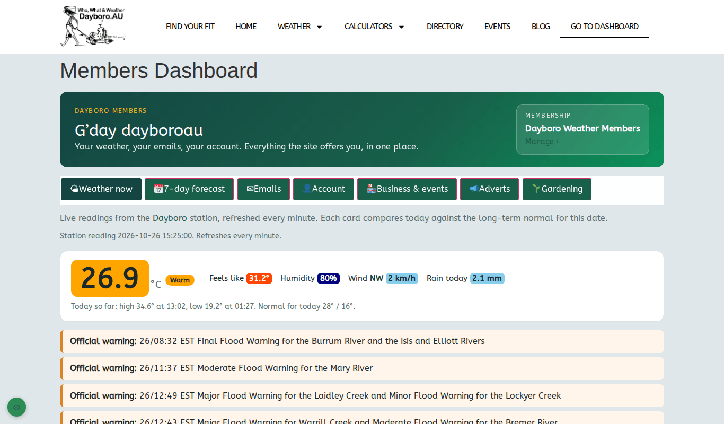
Task: Click the Dayboro.AU site logo
Action: [x=93, y=26]
